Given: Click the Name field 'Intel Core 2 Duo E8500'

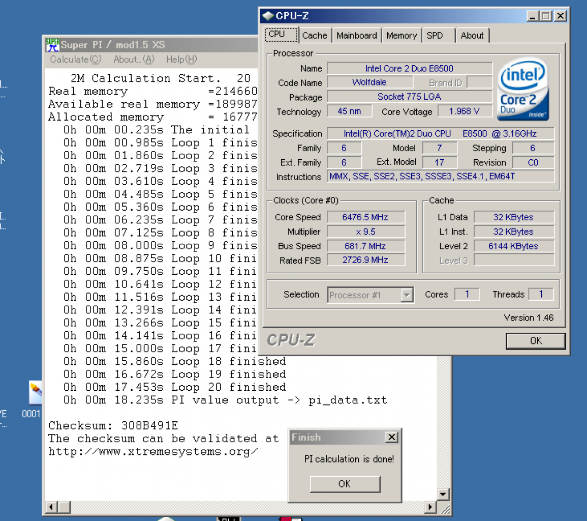Looking at the screenshot, I should coord(409,69).
